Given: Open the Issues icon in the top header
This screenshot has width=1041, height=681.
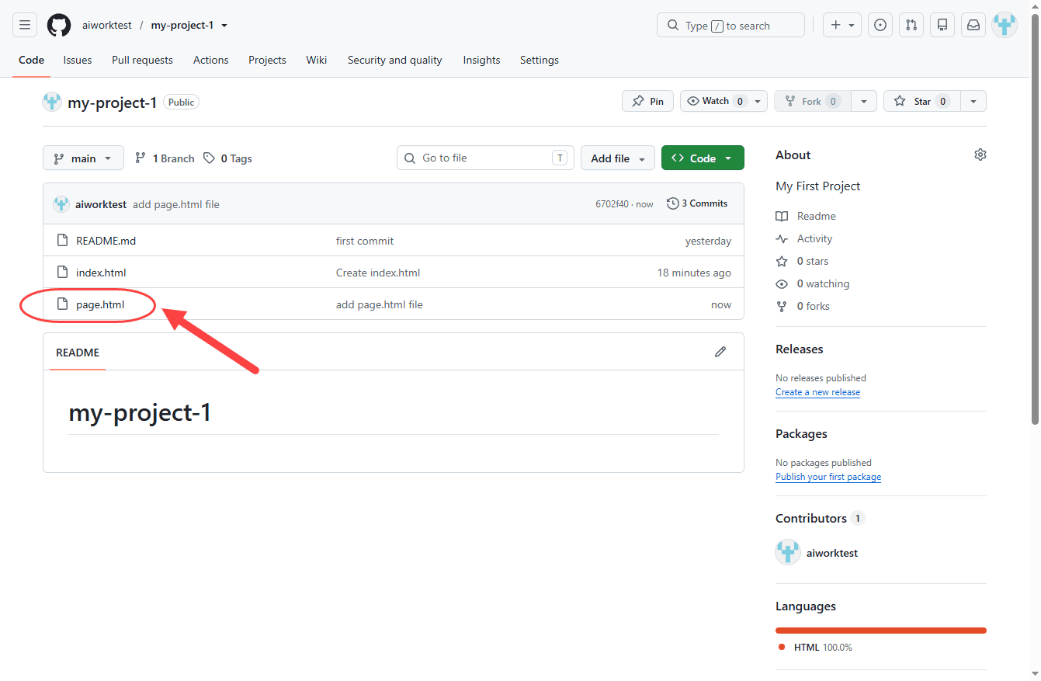Looking at the screenshot, I should pyautogui.click(x=880, y=25).
